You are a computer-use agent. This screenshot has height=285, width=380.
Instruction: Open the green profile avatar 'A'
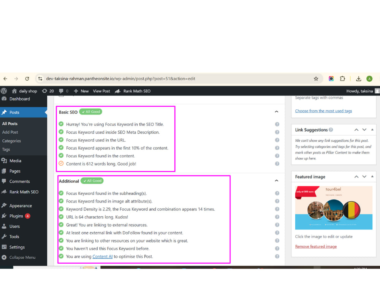coord(369,79)
